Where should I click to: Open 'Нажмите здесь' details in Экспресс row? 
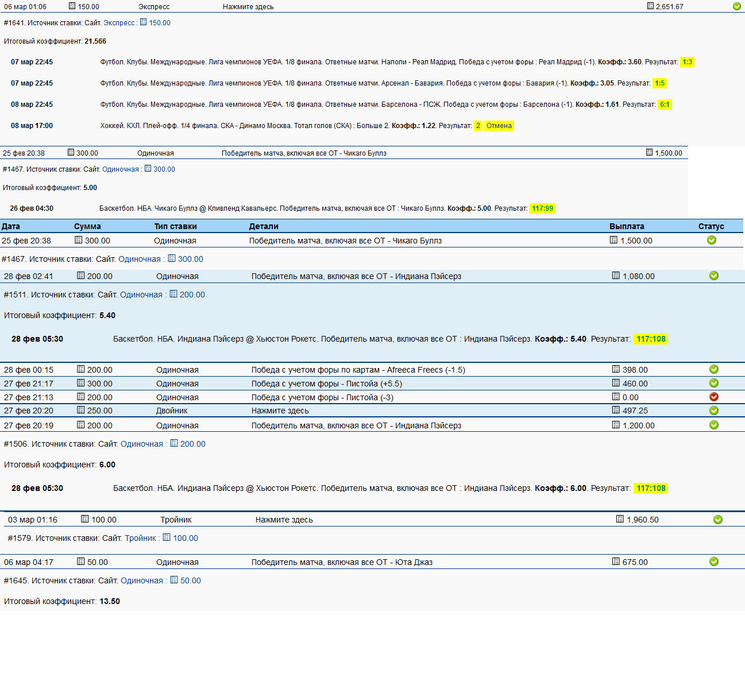click(x=248, y=7)
